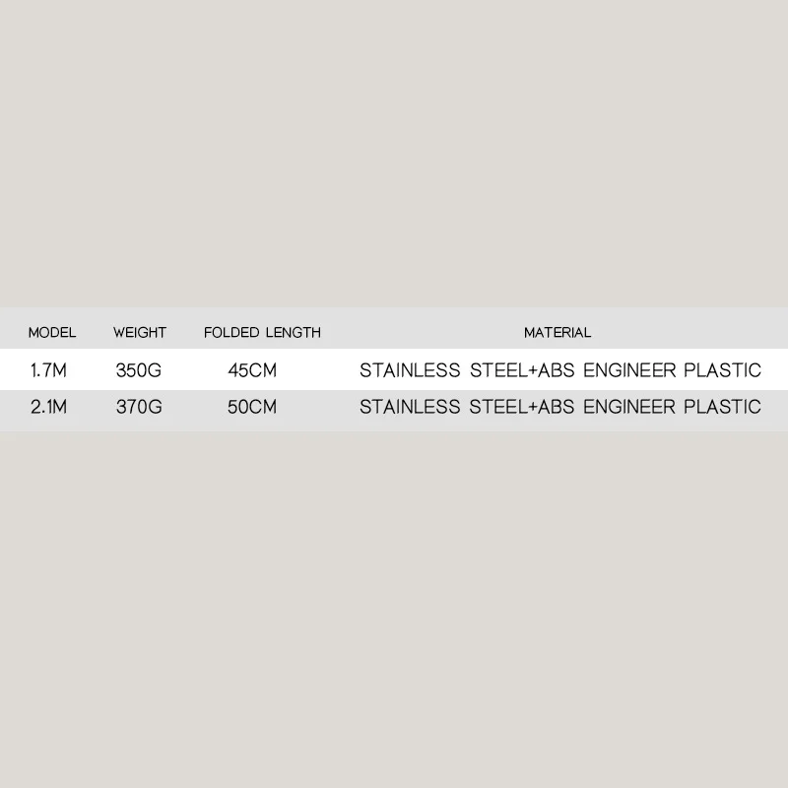
Task: Click STEEL+ABS in the 1.7M row
Action: tap(522, 370)
